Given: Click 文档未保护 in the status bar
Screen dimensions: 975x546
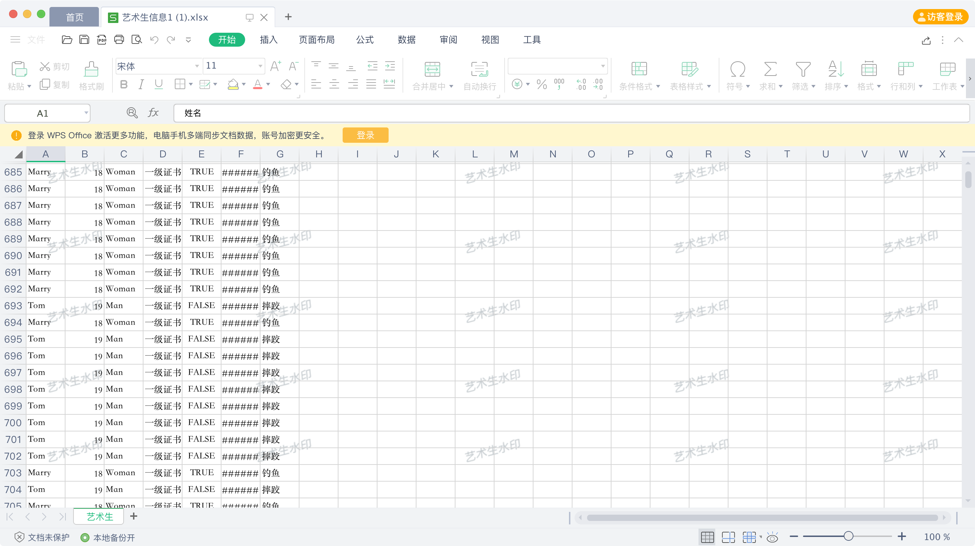Looking at the screenshot, I should coord(42,537).
